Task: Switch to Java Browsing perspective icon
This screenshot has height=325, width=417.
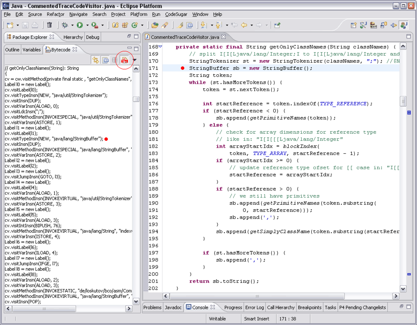Action: (x=363, y=25)
